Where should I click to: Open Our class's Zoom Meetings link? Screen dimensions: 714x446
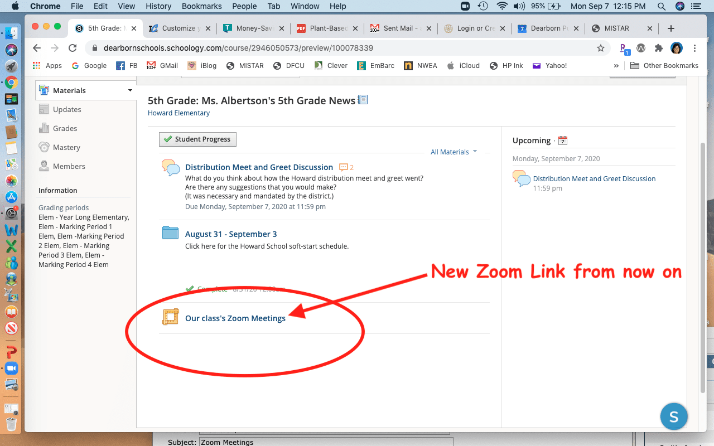tap(235, 318)
